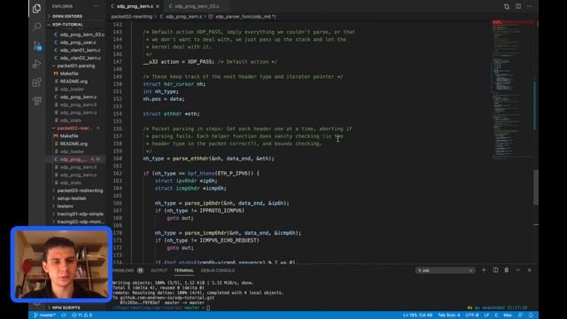Open the Search view in activity bar
567x319 pixels.
(x=36, y=27)
